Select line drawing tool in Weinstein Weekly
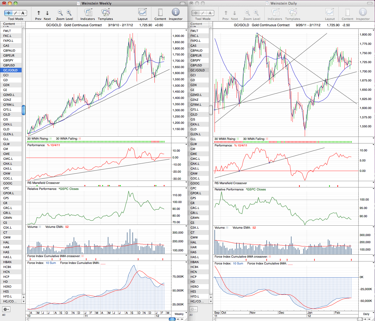Screen dimensions: 375x321 pyautogui.click(x=16, y=13)
